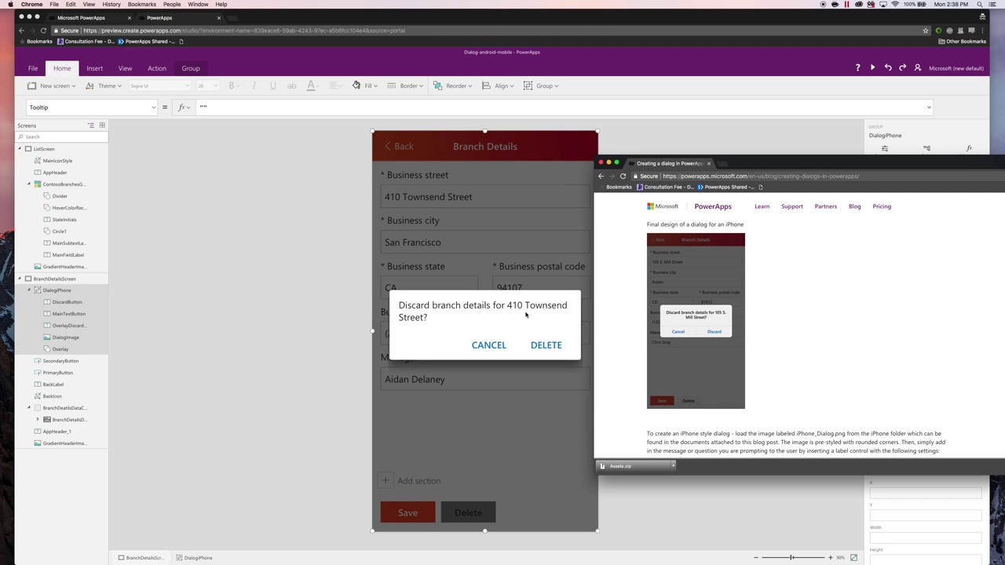Open the Properties tab icon in the right pane
1005x565 pixels.
(885, 148)
